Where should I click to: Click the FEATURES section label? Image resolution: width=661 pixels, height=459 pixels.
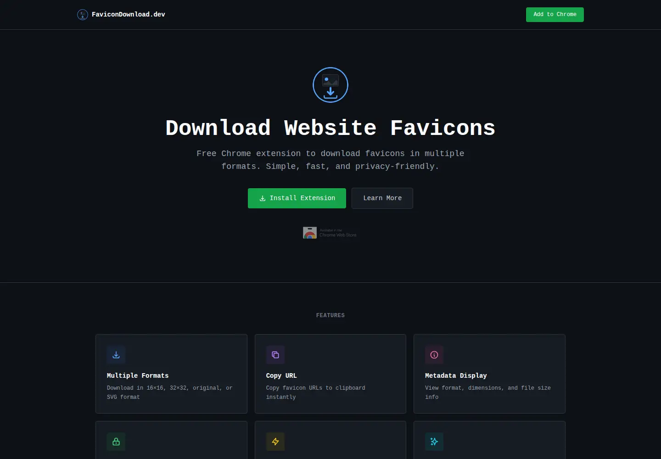330,315
